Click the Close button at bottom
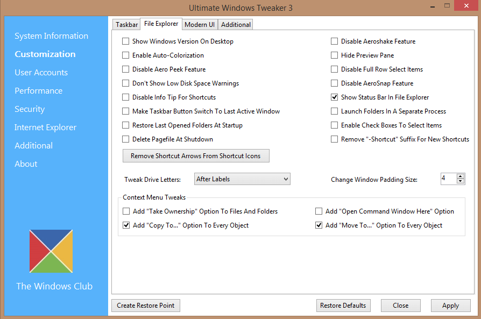481x319 pixels. coord(401,306)
